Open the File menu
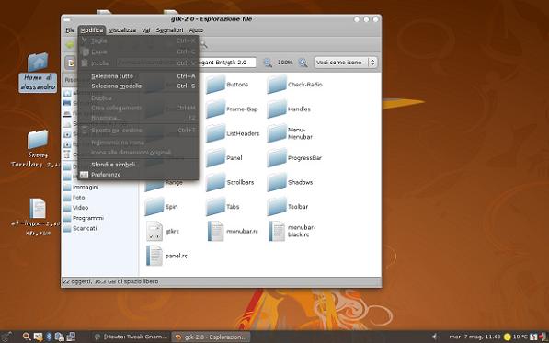The height and width of the screenshot is (343, 549). click(x=70, y=30)
